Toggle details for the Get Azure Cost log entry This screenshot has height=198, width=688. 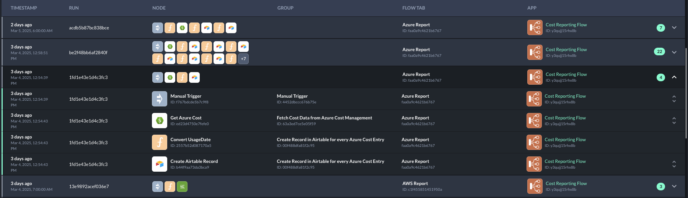pyautogui.click(x=674, y=121)
